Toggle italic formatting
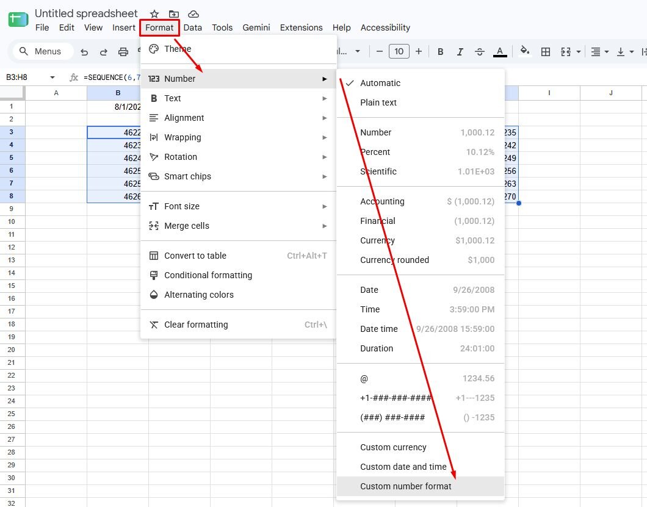Screen dimensions: 647x507 coord(460,52)
